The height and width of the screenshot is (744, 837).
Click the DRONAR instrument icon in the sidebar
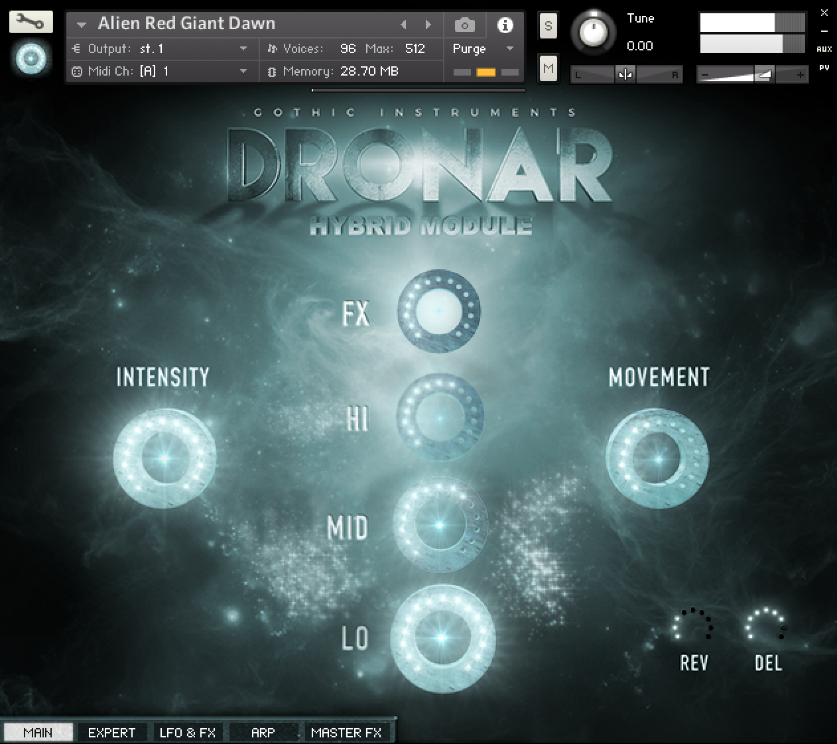30,58
